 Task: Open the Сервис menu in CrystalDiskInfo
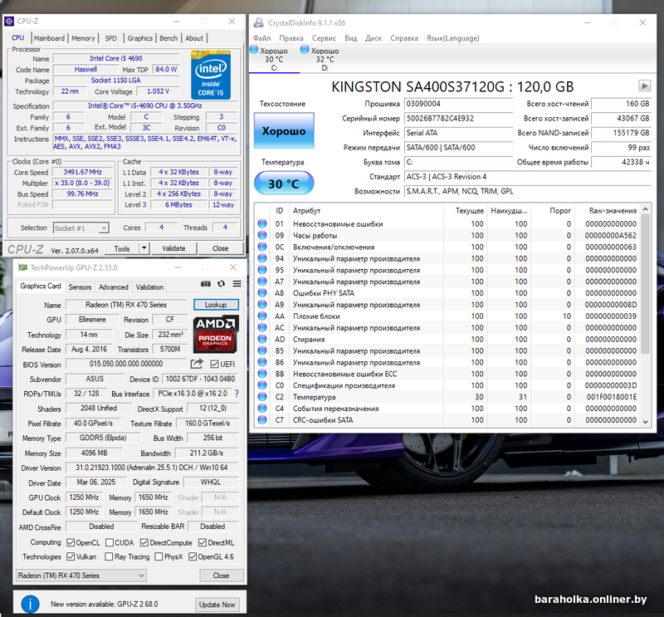(324, 38)
